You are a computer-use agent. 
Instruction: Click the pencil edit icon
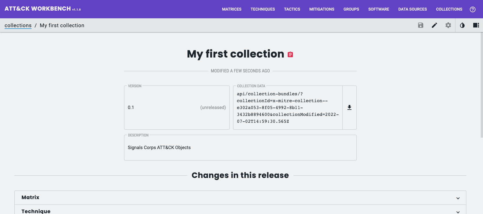click(x=434, y=25)
